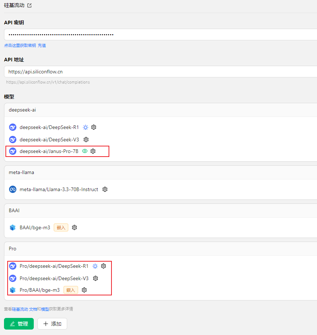Collapse the Pro model group header
The height and width of the screenshot is (335, 317).
click(160, 249)
